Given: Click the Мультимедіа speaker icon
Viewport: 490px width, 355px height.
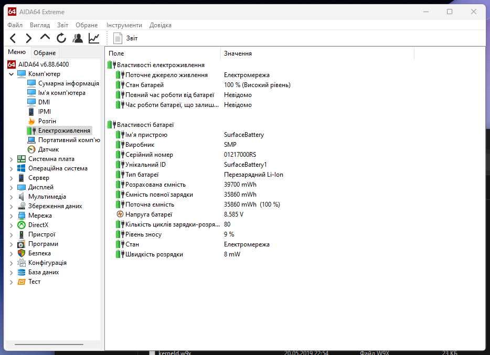Looking at the screenshot, I should click(x=22, y=197).
